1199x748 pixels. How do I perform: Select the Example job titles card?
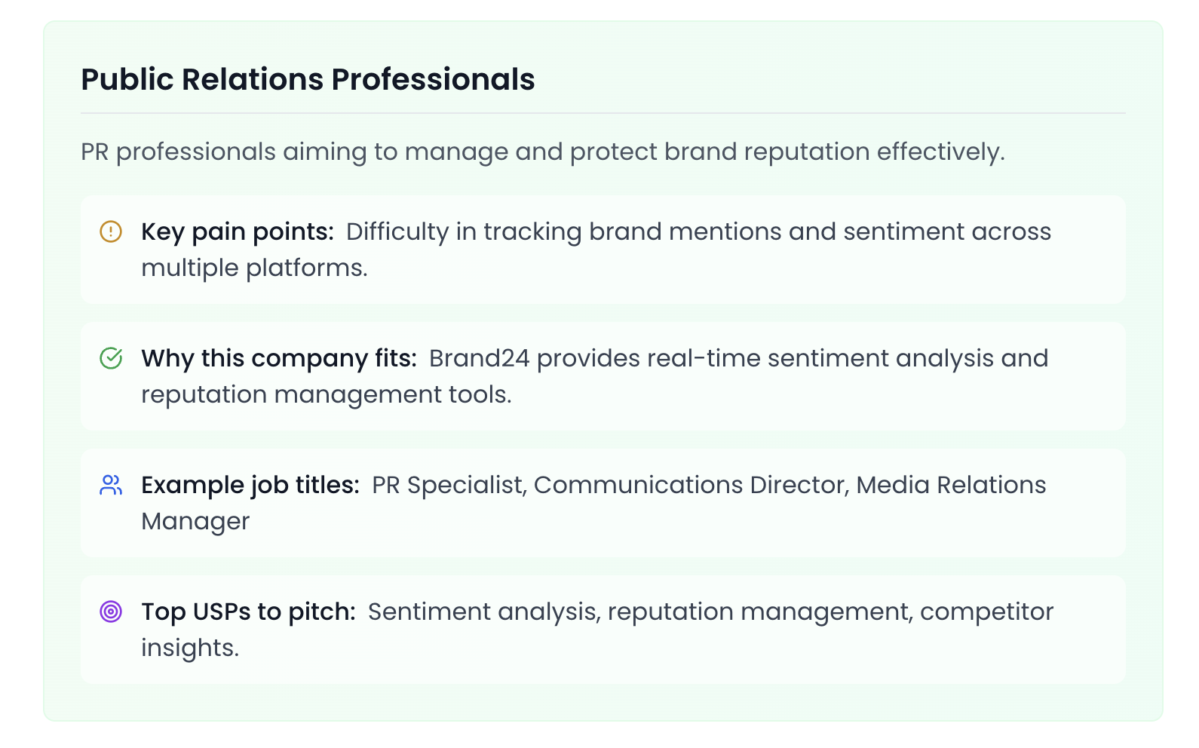coord(603,503)
